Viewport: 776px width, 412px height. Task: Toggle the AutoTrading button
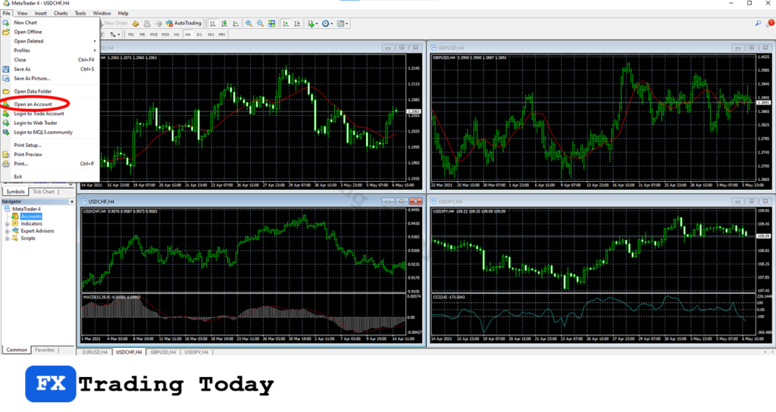(x=183, y=23)
